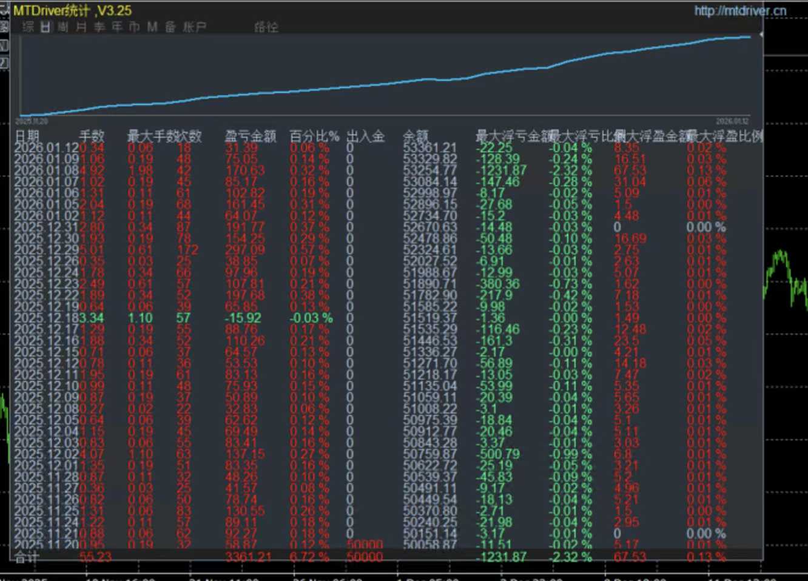Screen dimensions: 808x581
Task: Click the MTDriver统计 ,V3.25 title text
Action: point(72,10)
